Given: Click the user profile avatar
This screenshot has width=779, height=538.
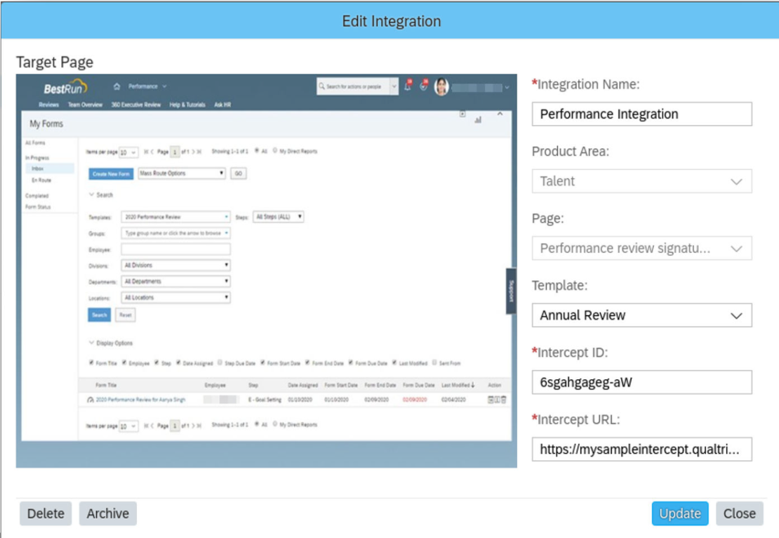Looking at the screenshot, I should pos(442,87).
